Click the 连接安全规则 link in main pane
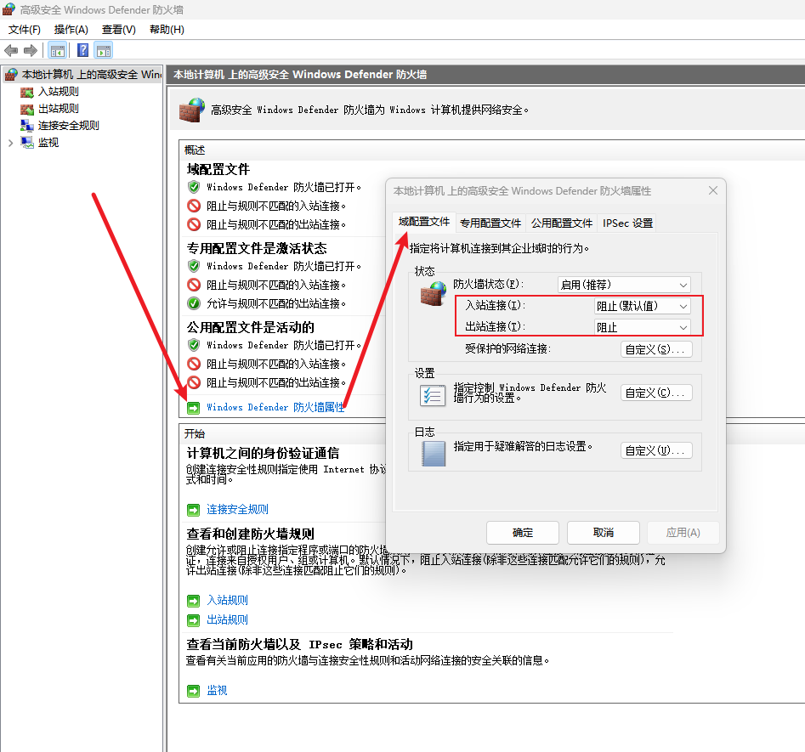 click(237, 510)
